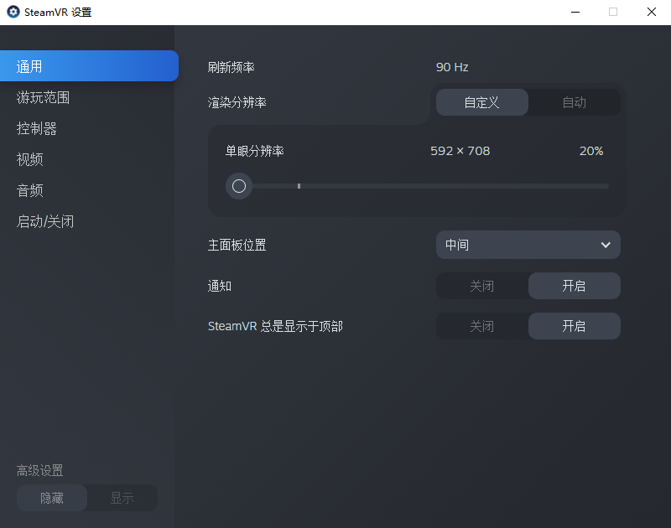671x528 pixels.
Task: Show advanced settings with 显示
Action: point(122,498)
